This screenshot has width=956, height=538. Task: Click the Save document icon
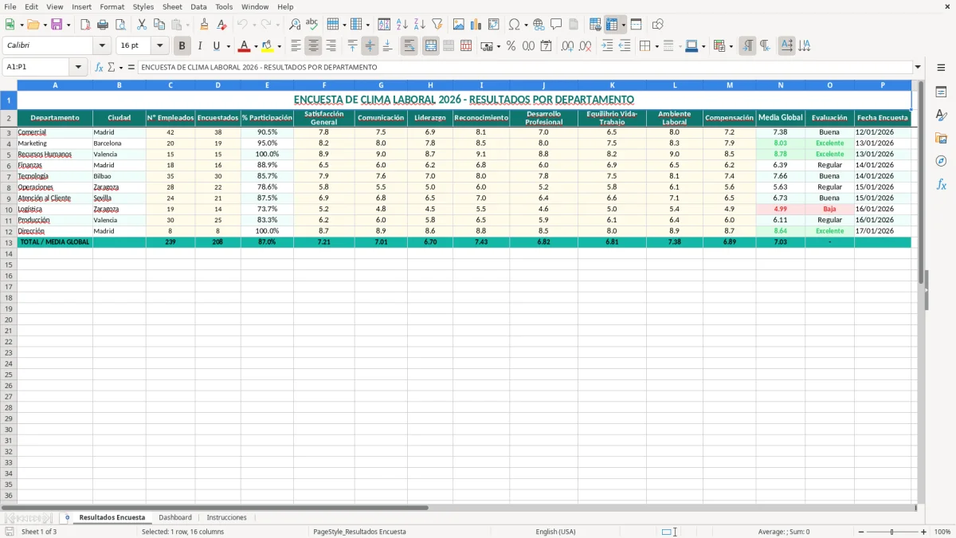[x=57, y=25]
